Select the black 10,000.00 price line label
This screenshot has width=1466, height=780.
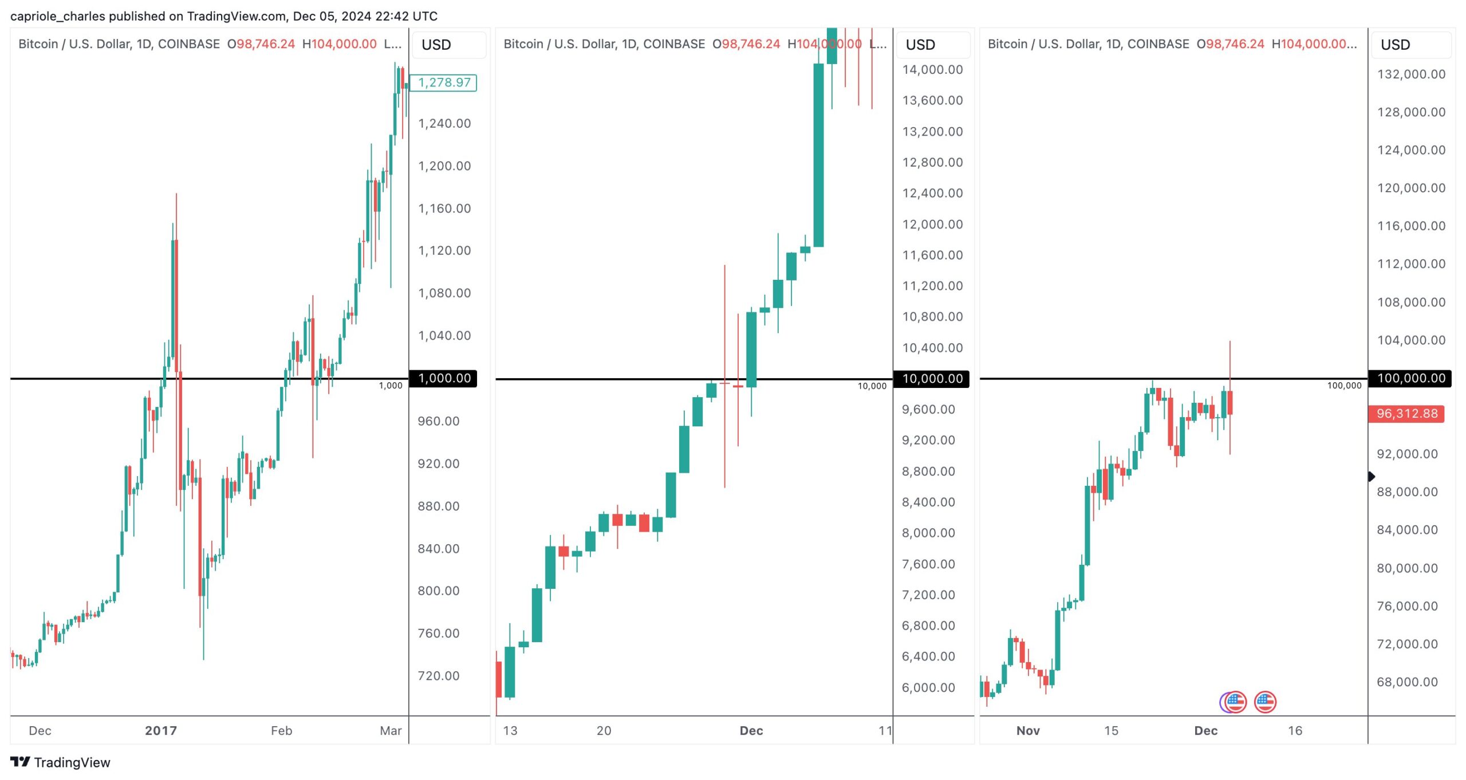[932, 378]
